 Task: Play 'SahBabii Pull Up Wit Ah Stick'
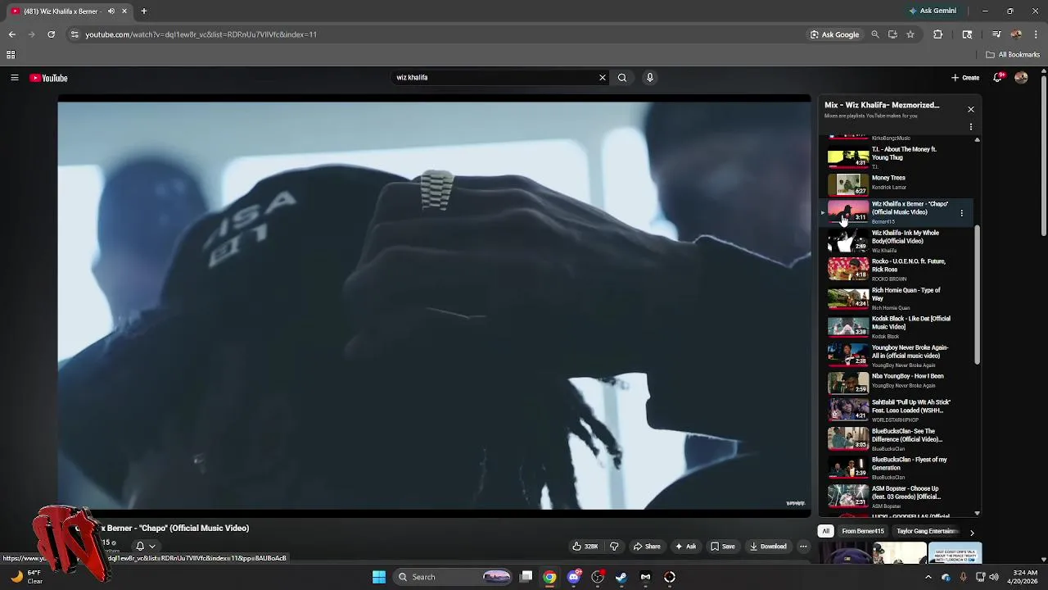pos(898,410)
